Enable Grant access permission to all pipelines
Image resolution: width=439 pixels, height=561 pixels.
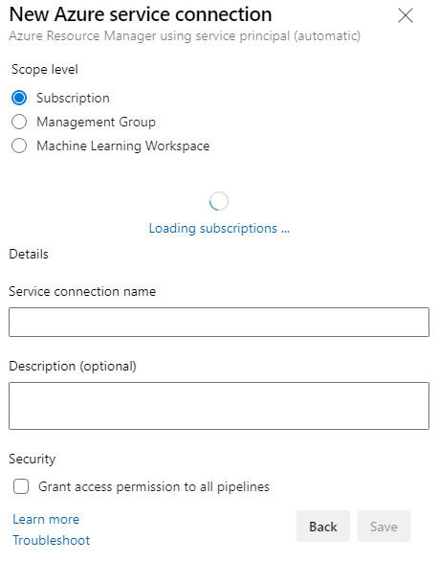click(x=21, y=486)
